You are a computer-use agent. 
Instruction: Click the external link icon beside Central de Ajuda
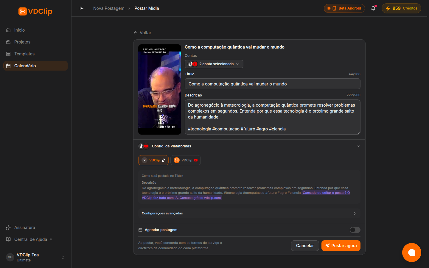point(51,239)
